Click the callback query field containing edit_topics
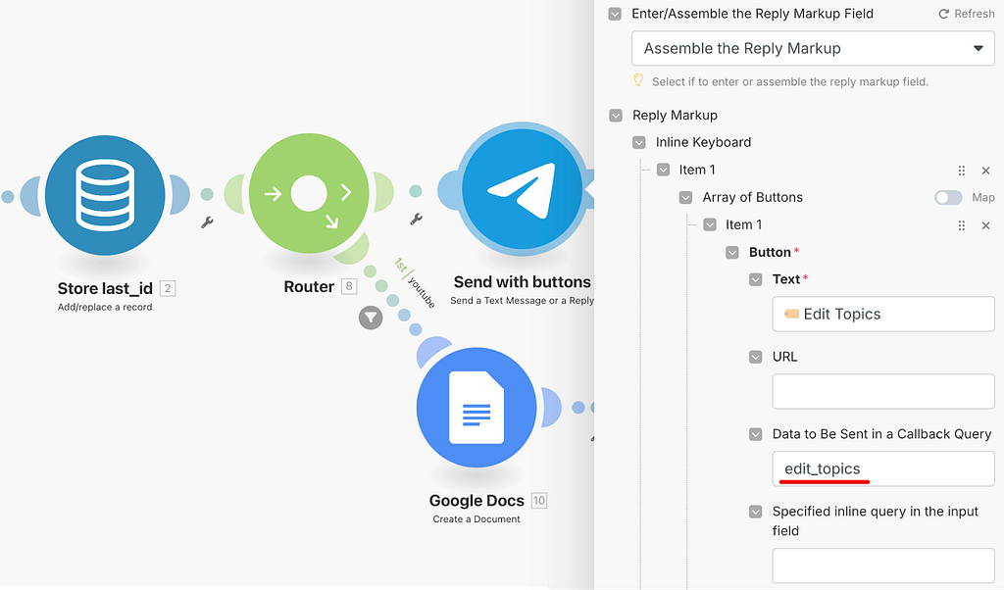This screenshot has height=590, width=1004. [883, 469]
